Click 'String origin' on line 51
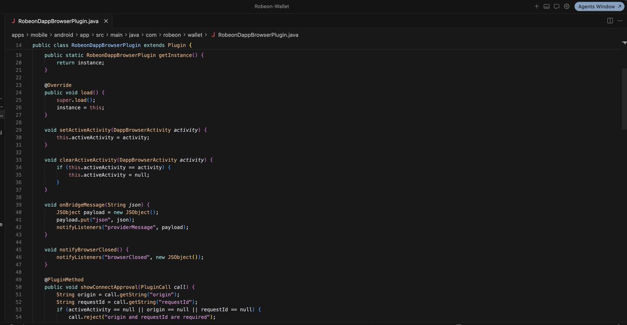Image resolution: width=627 pixels, height=325 pixels. pyautogui.click(x=77, y=295)
